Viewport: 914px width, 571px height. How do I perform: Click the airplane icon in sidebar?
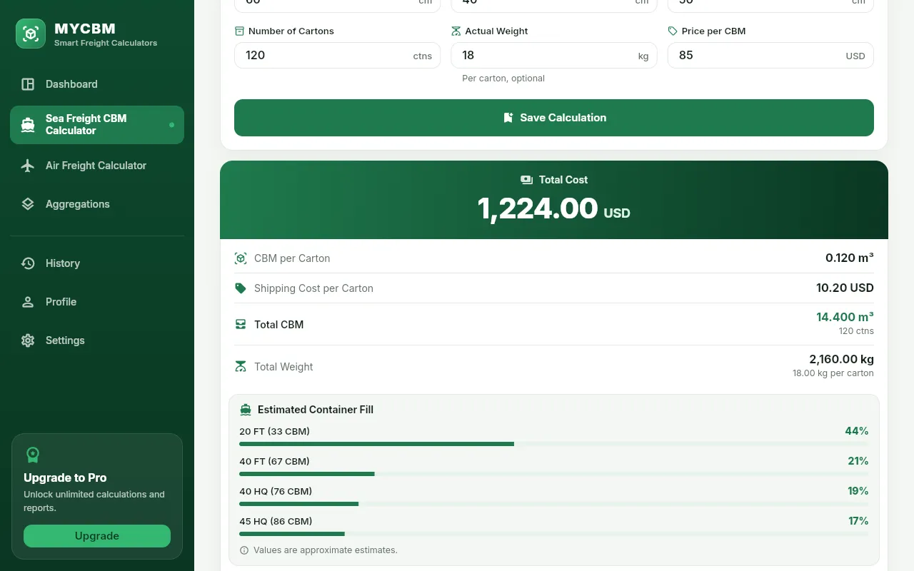point(28,166)
